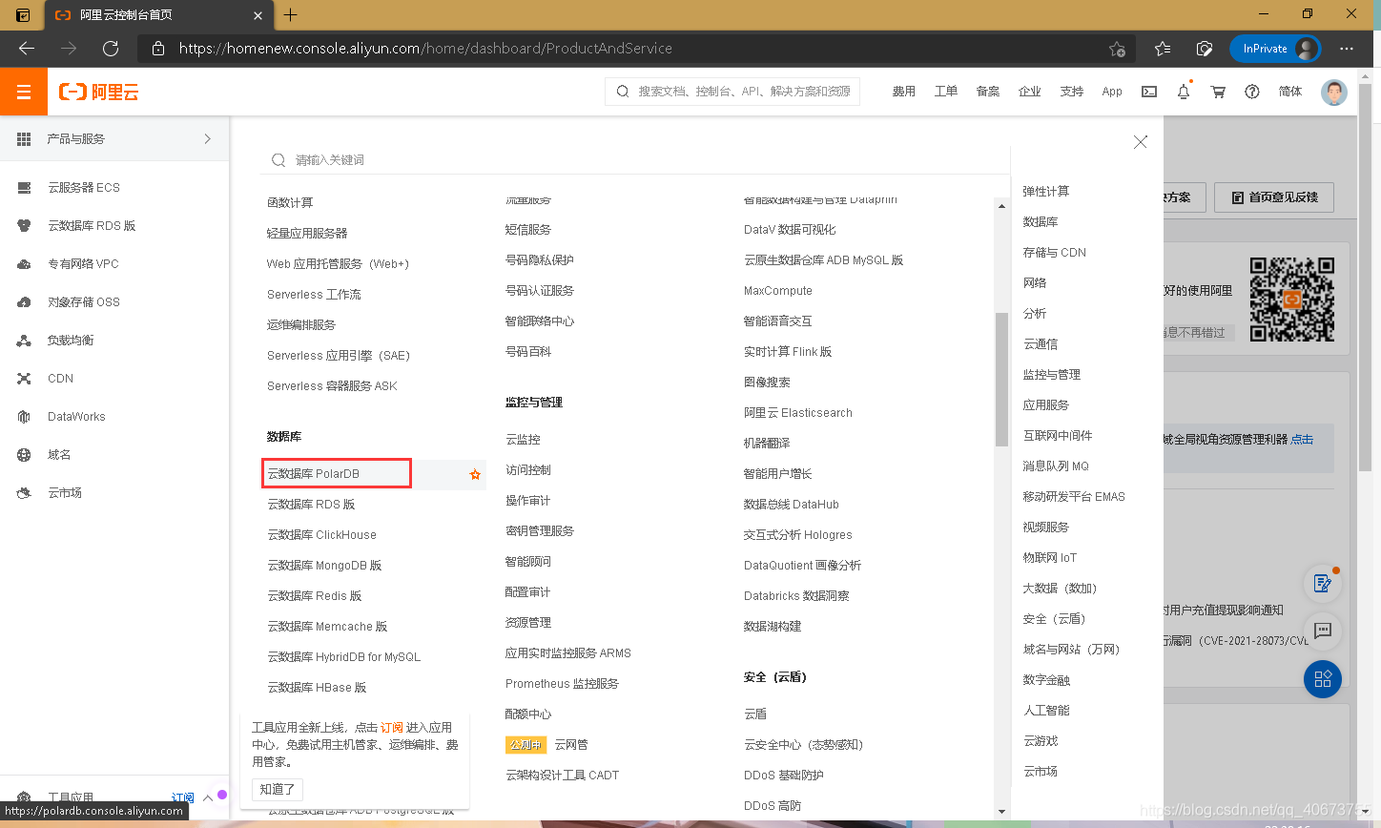Screen dimensions: 1381x828
Task: Open the help question mark icon
Action: (1252, 92)
